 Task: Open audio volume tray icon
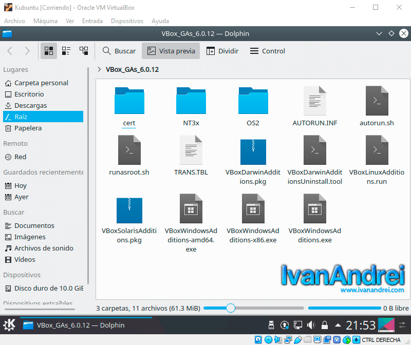(x=311, y=325)
